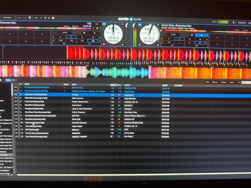Click left deck blue mode icon above platter
The image size is (251, 188).
104,24
